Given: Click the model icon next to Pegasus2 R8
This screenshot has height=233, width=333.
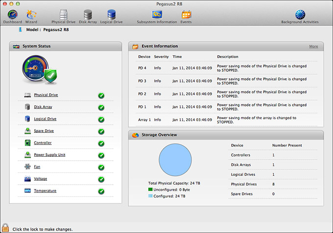Looking at the screenshot, I should 20,29.
